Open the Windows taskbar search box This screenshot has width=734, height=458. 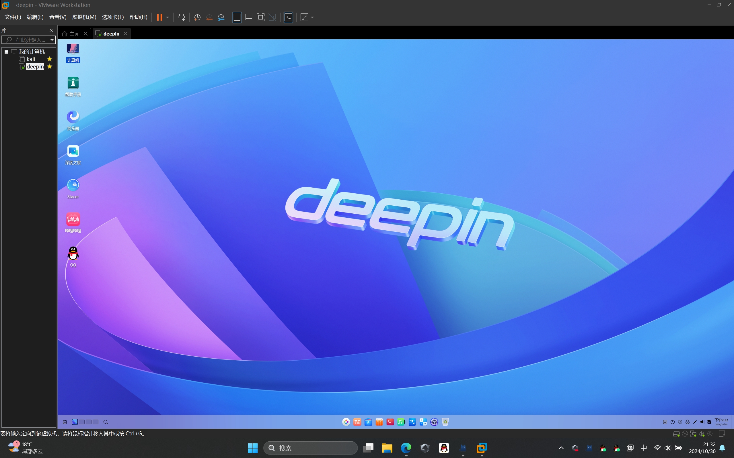(x=311, y=448)
